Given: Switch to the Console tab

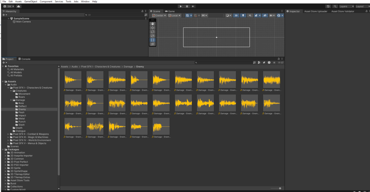Looking at the screenshot, I should coord(24,59).
